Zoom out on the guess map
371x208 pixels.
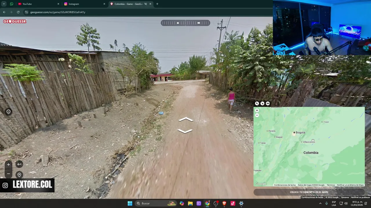click(257, 115)
